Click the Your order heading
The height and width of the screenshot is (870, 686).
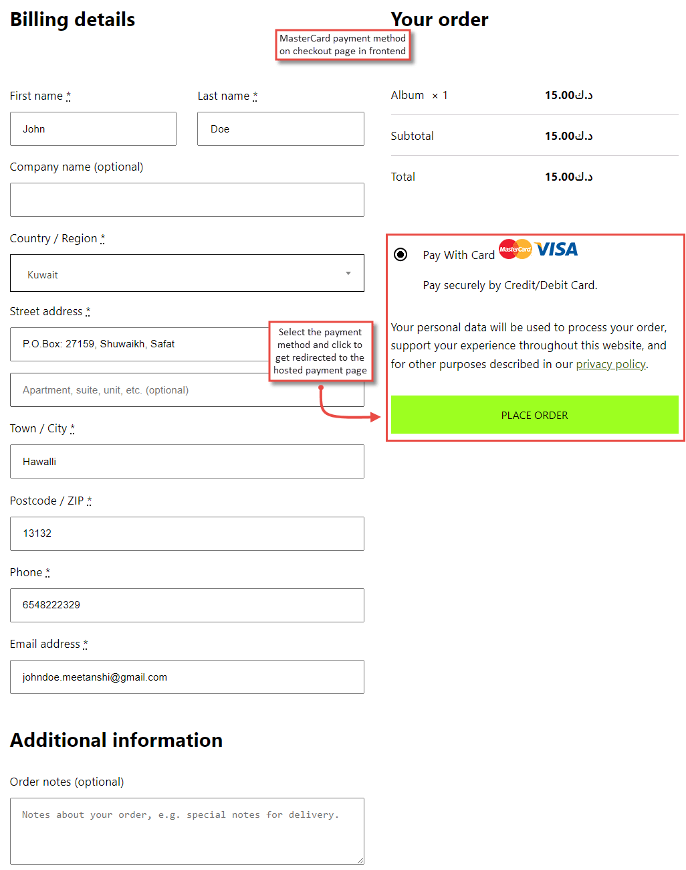[x=439, y=19]
